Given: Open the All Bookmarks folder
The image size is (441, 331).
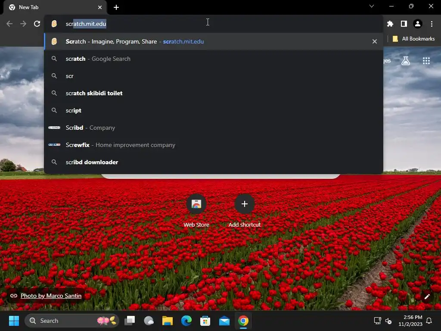Looking at the screenshot, I should click(413, 39).
